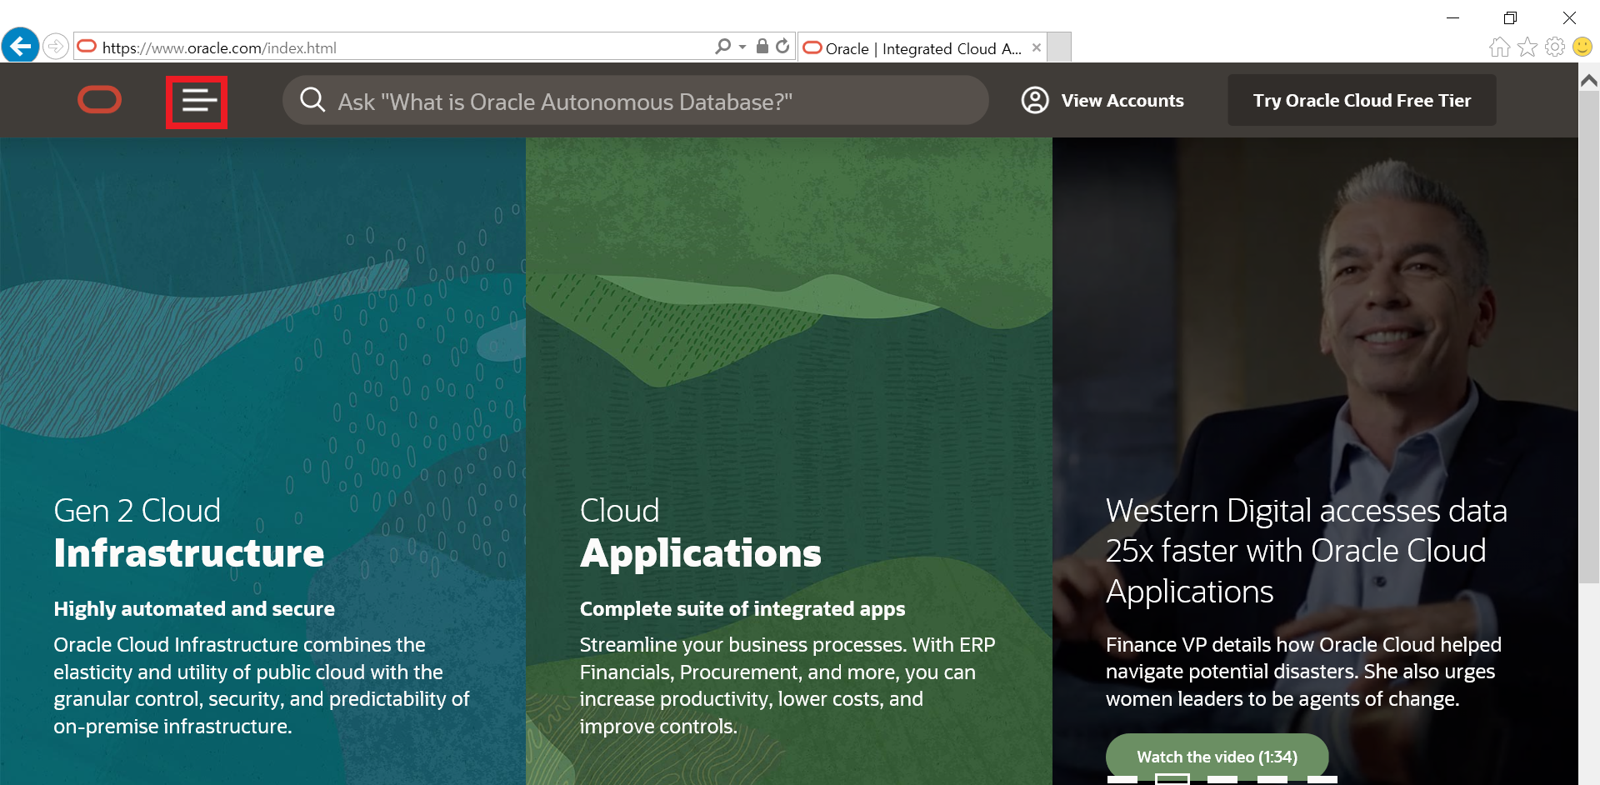
Task: Refresh the page with the reload icon
Action: (x=782, y=47)
